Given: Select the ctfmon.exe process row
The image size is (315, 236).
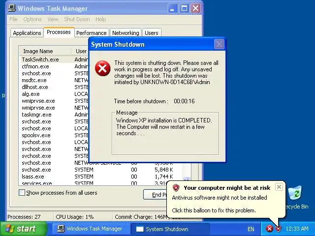Looking at the screenshot, I should click(x=55, y=66).
